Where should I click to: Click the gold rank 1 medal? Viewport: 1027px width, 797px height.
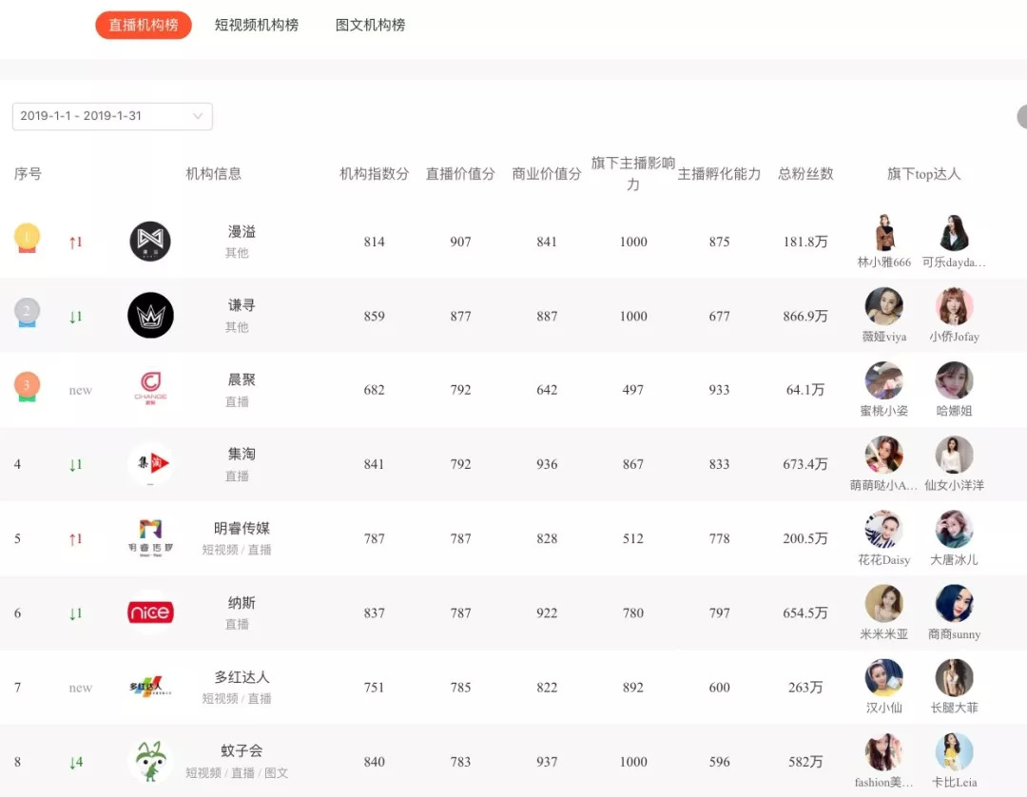(x=27, y=238)
